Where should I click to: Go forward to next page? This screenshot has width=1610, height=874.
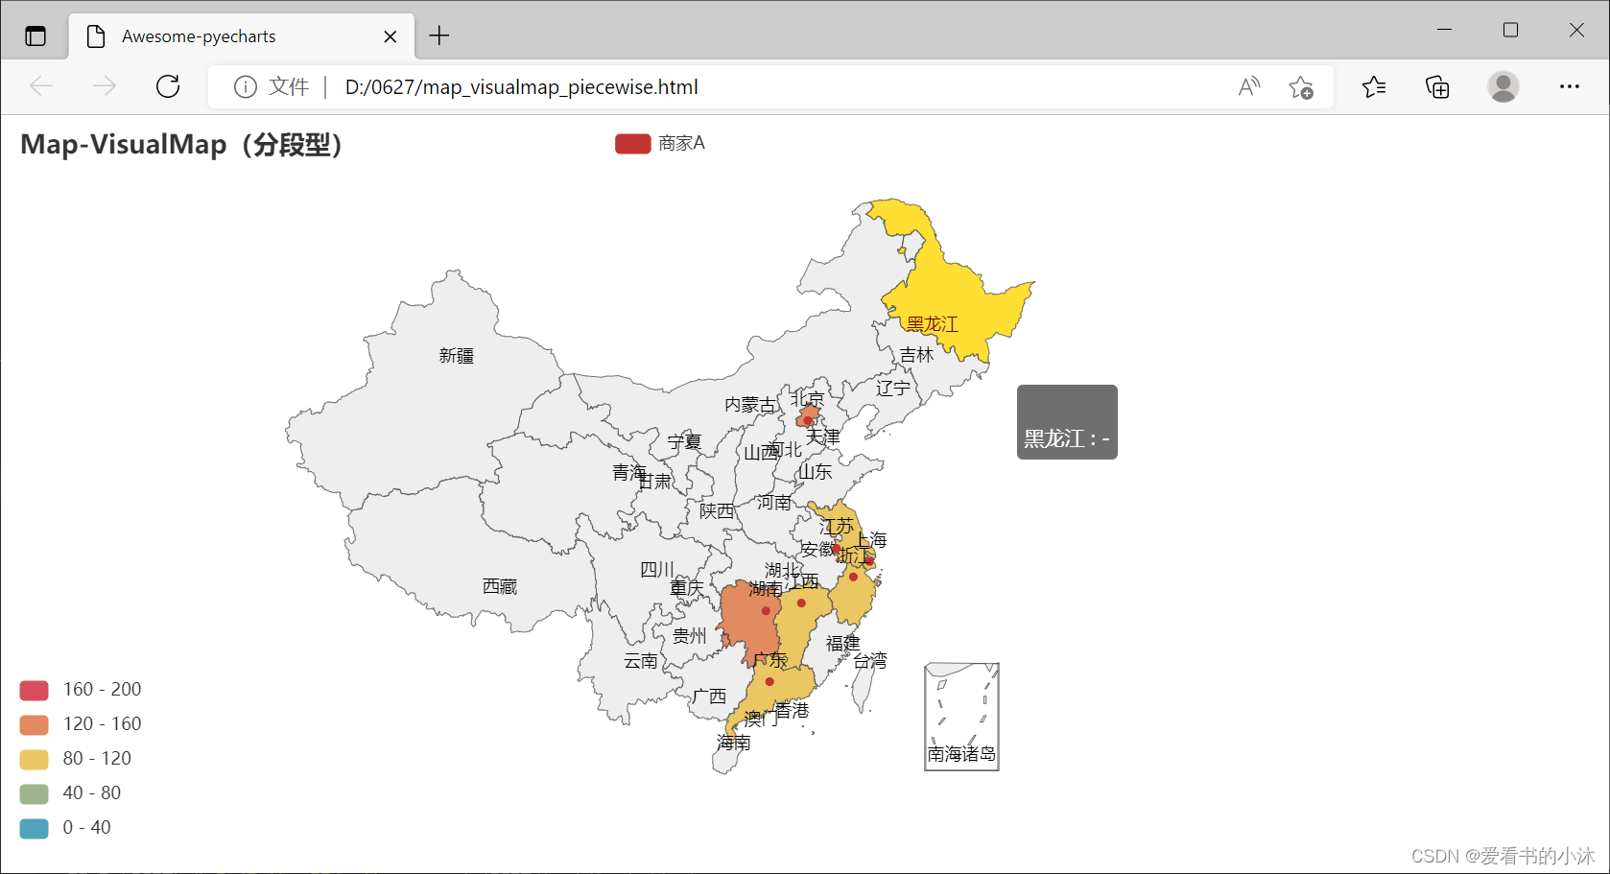(x=104, y=86)
